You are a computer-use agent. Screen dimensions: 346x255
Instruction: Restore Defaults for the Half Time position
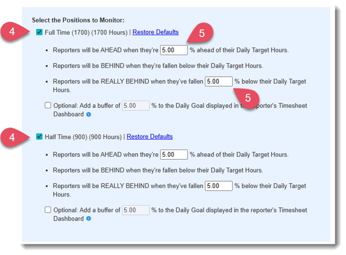coord(149,137)
